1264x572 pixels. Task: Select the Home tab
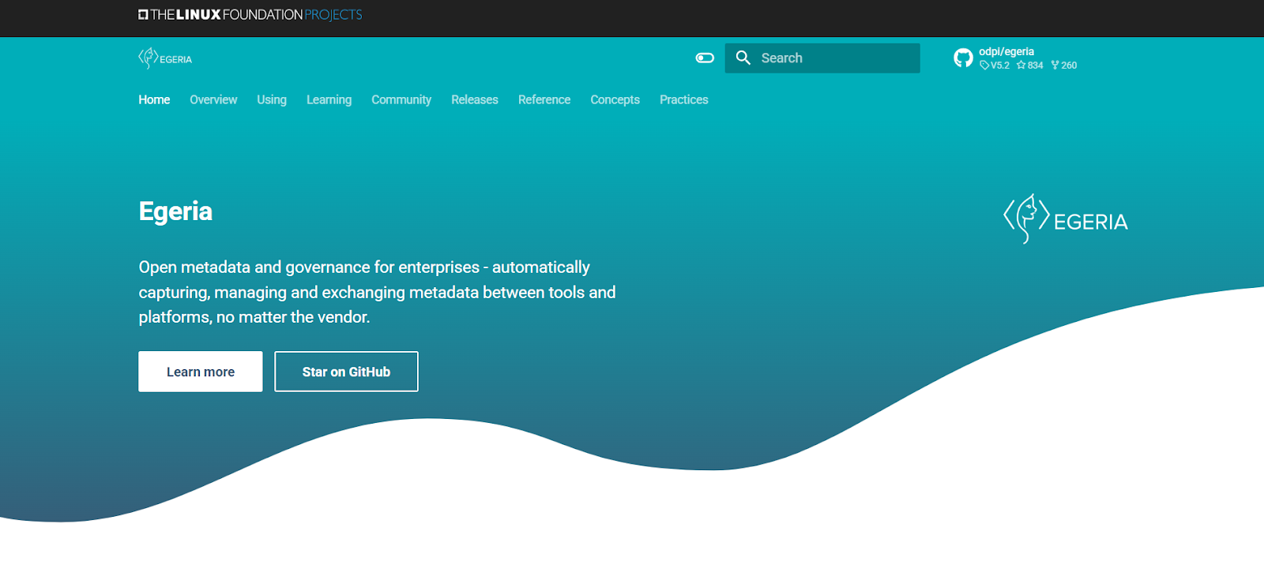154,99
